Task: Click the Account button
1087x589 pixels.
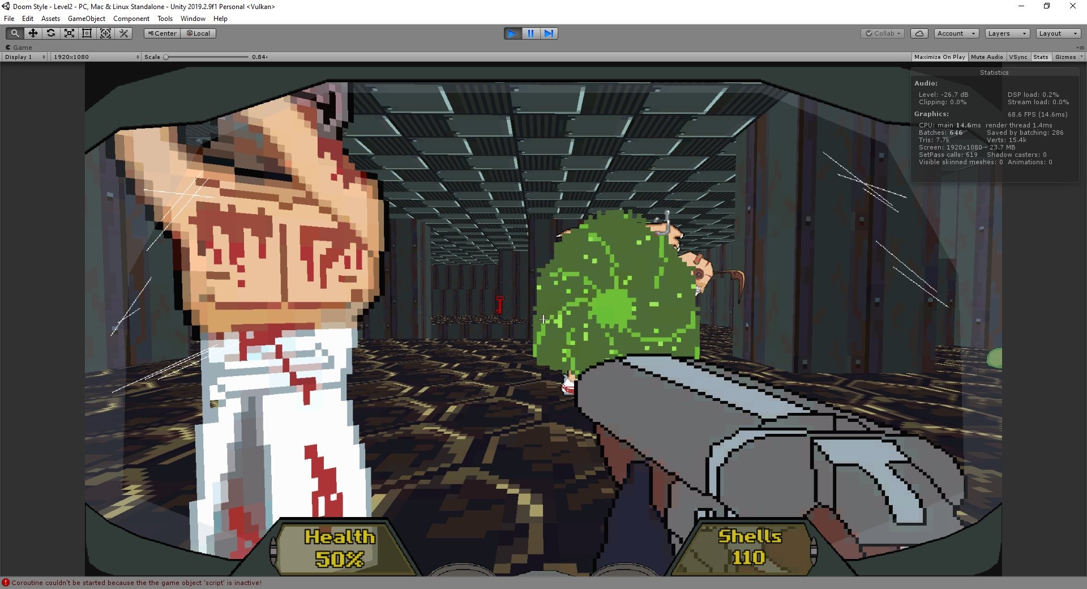Action: point(956,33)
